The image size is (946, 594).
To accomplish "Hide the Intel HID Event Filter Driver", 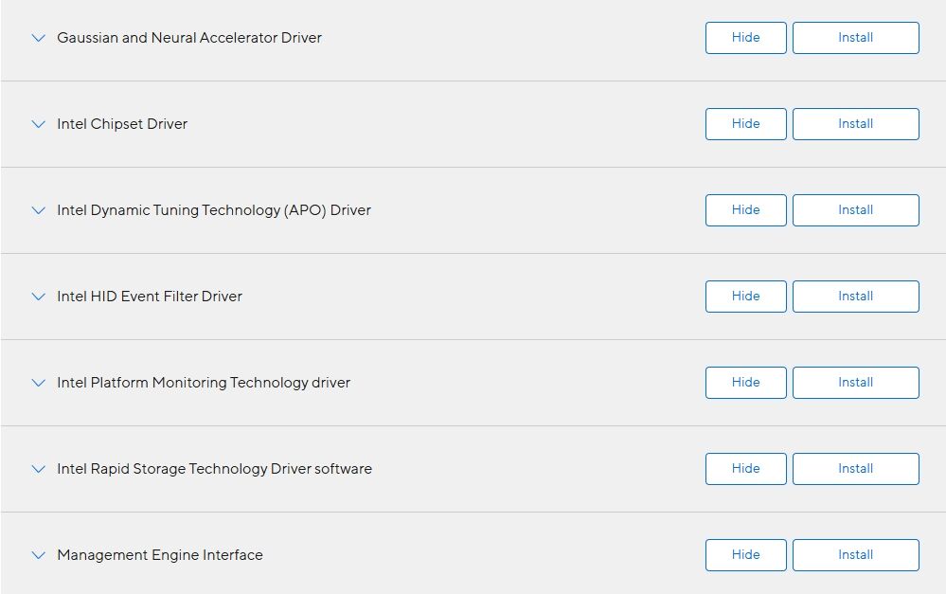I will (x=745, y=297).
